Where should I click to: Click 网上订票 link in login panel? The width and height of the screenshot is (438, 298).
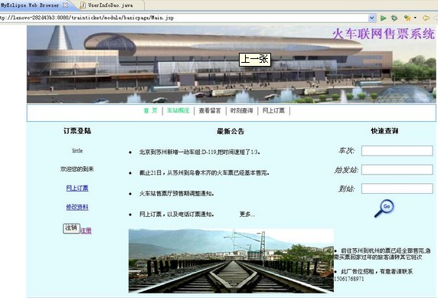point(77,188)
